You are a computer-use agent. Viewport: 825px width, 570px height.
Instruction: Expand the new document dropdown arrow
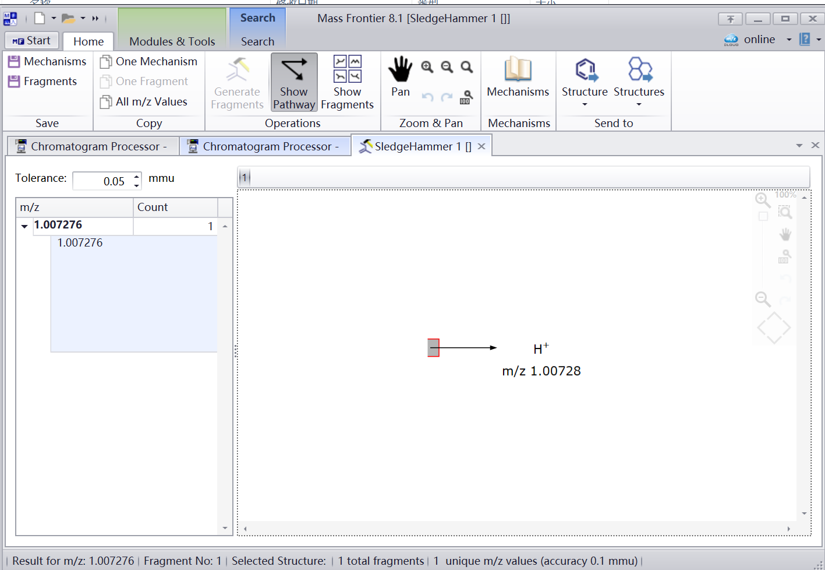[x=54, y=19]
